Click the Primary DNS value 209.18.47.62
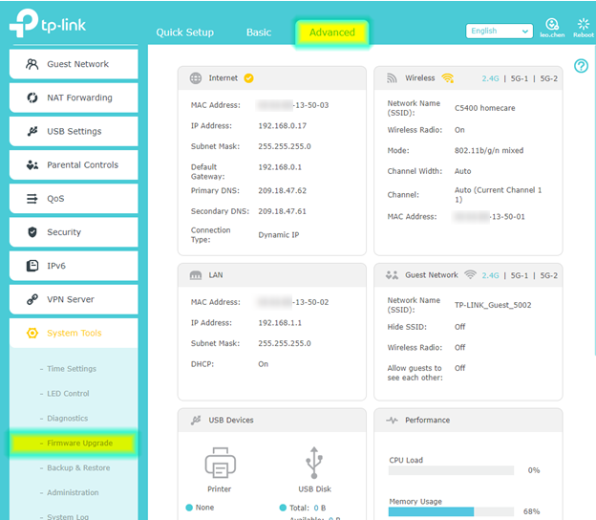Image resolution: width=596 pixels, height=520 pixels. 282,190
